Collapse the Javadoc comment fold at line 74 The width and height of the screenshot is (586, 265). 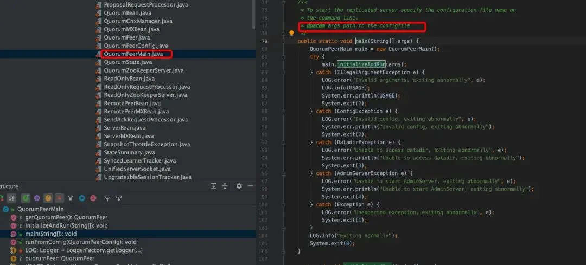point(284,3)
